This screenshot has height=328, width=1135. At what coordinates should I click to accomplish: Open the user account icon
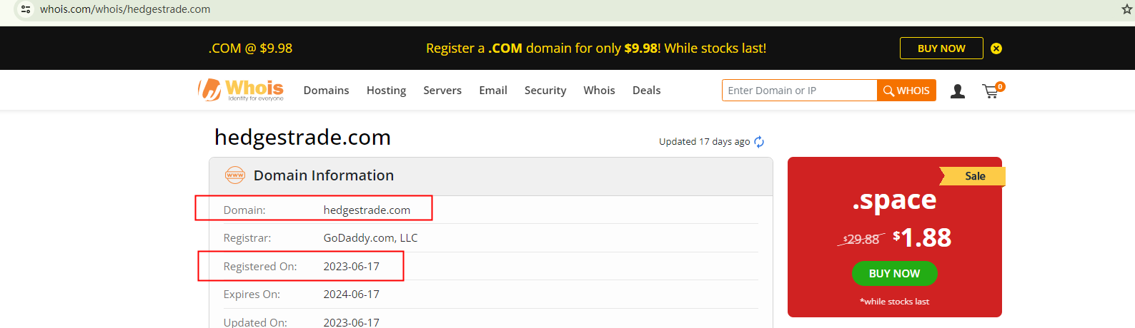pyautogui.click(x=958, y=91)
